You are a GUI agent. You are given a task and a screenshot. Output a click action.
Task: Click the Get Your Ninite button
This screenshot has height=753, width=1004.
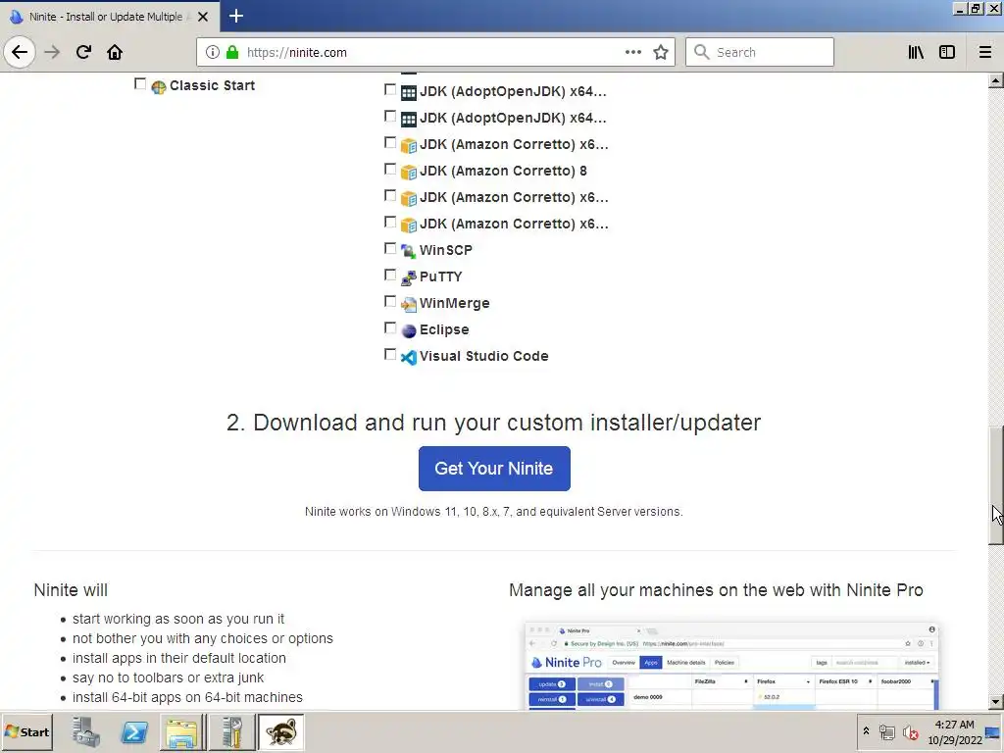[494, 469]
